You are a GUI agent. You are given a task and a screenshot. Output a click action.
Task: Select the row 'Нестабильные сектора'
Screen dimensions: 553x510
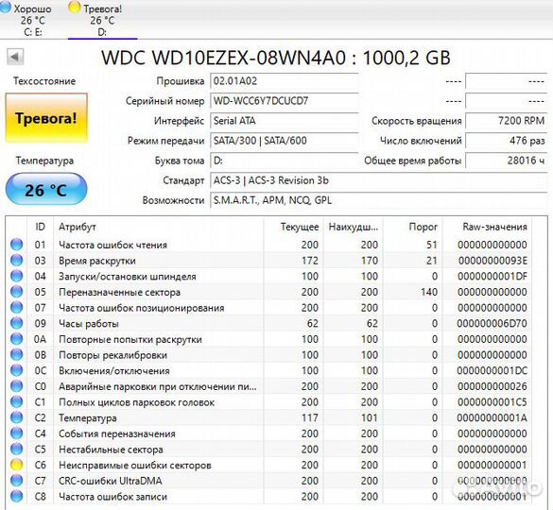[x=269, y=450]
